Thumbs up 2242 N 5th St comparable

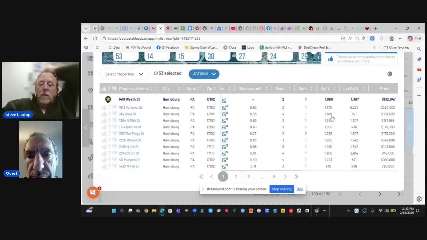click(104, 153)
